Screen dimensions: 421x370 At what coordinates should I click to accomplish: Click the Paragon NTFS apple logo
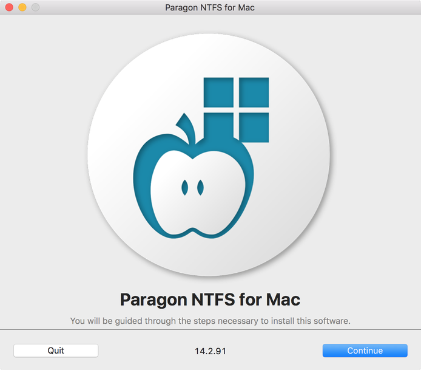[209, 154]
